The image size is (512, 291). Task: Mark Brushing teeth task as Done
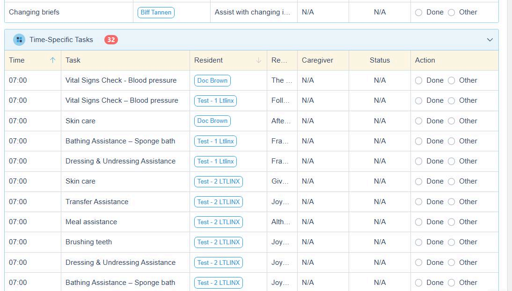[x=418, y=242]
